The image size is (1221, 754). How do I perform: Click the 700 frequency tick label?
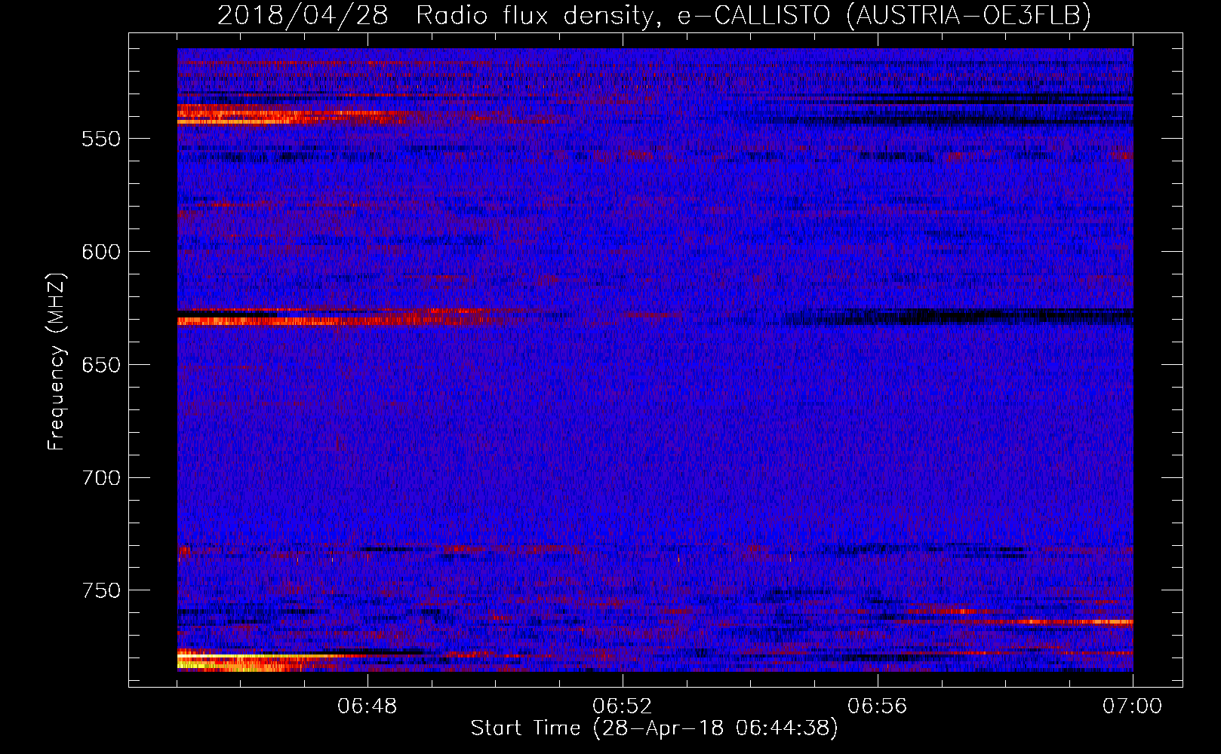(101, 478)
